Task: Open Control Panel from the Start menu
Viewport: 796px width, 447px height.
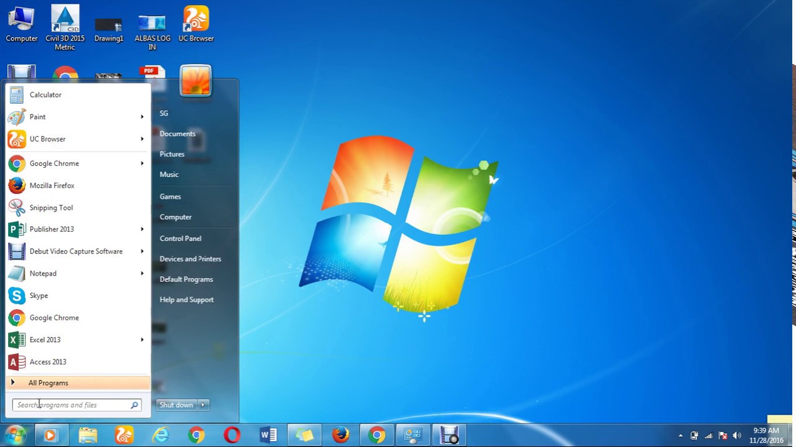Action: pos(180,238)
